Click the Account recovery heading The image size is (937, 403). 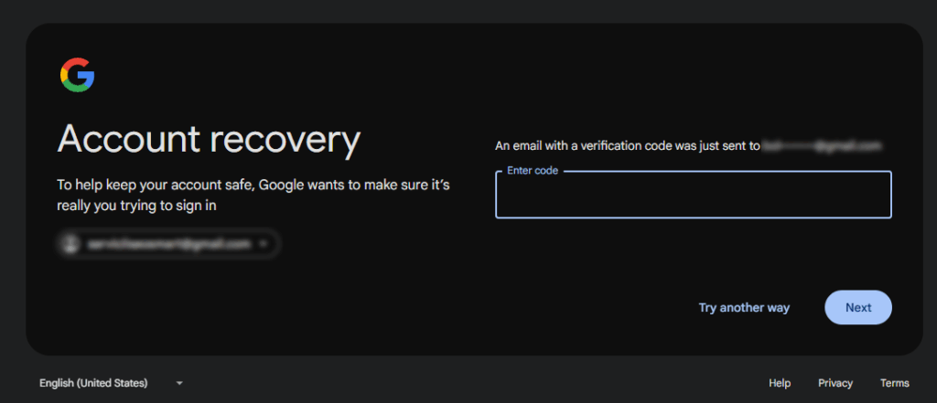209,140
